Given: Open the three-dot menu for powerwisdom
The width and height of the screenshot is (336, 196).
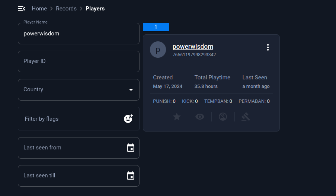Looking at the screenshot, I should (x=268, y=47).
